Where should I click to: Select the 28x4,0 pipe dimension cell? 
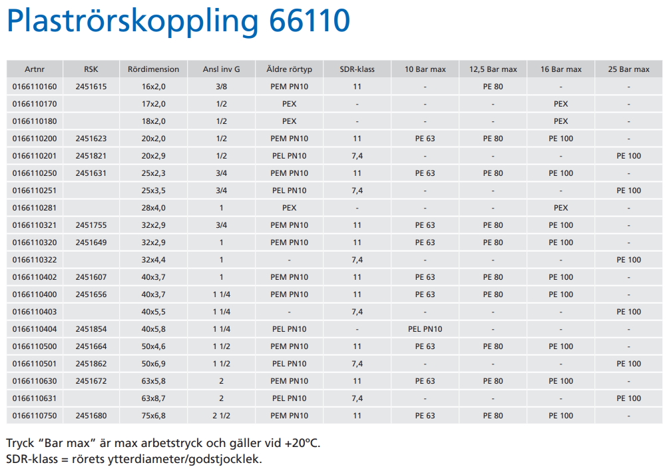(x=153, y=208)
